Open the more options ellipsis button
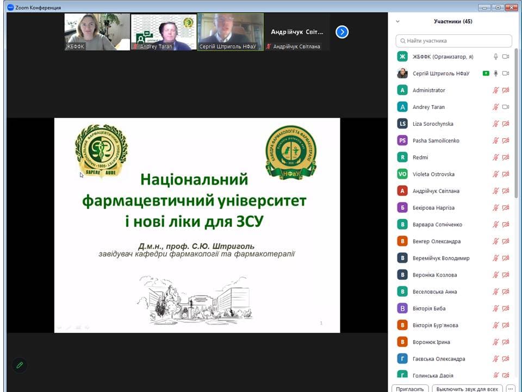The height and width of the screenshot is (392, 522). (511, 389)
